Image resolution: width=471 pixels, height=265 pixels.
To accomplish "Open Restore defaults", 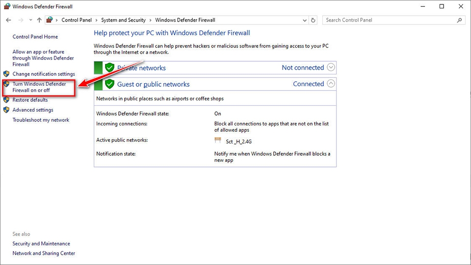I will coord(30,100).
